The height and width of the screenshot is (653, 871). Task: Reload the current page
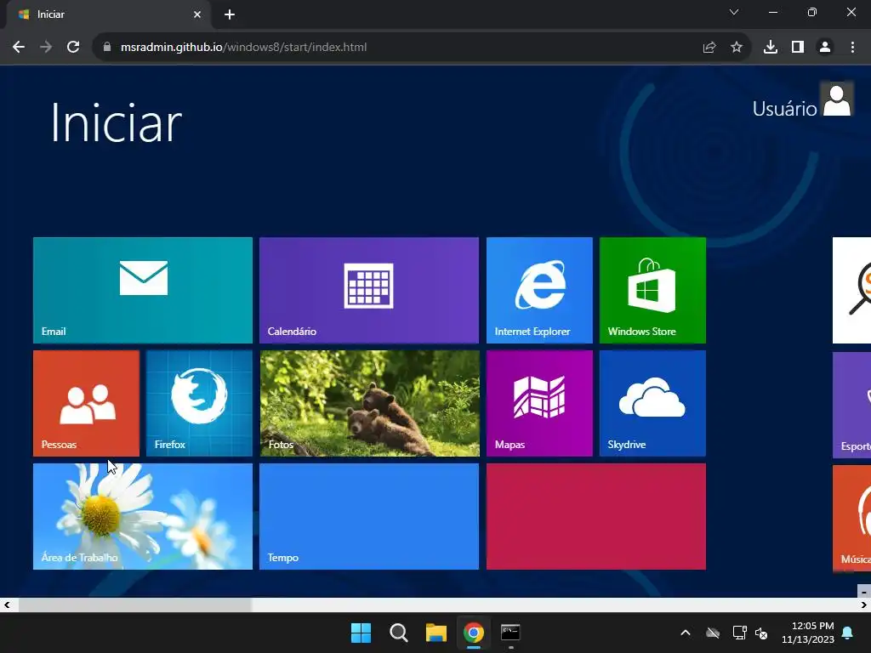point(73,48)
